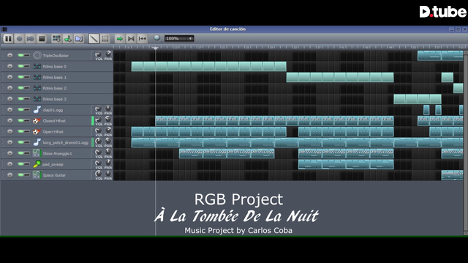This screenshot has height=263, width=468.
Task: Mute the Ritmo base 1 track
Action: click(21, 77)
